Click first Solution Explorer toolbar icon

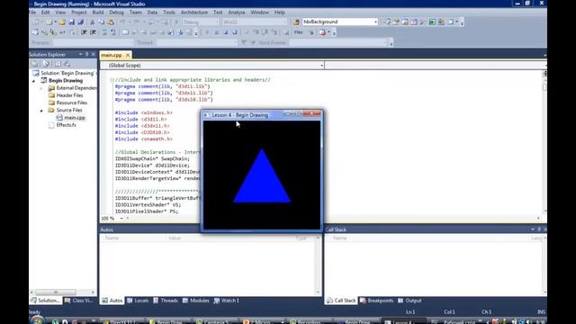pos(34,64)
